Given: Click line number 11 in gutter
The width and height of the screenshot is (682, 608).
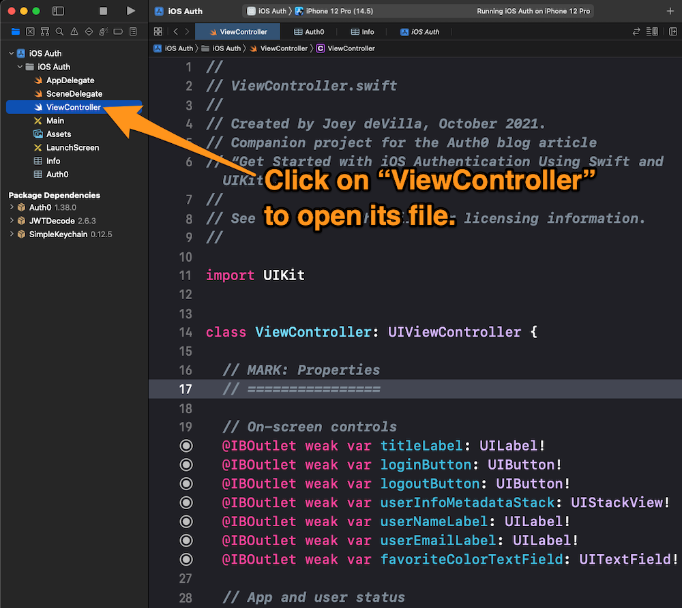Looking at the screenshot, I should click(x=186, y=275).
